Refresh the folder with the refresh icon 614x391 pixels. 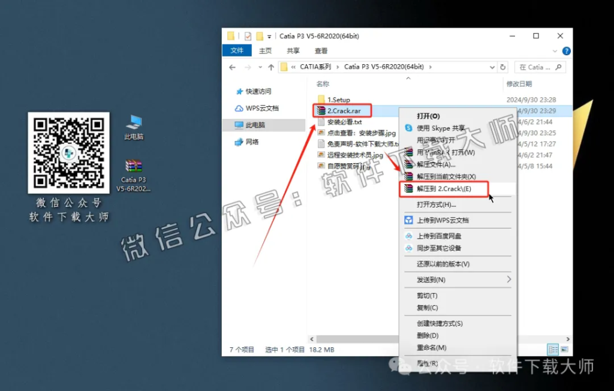502,67
